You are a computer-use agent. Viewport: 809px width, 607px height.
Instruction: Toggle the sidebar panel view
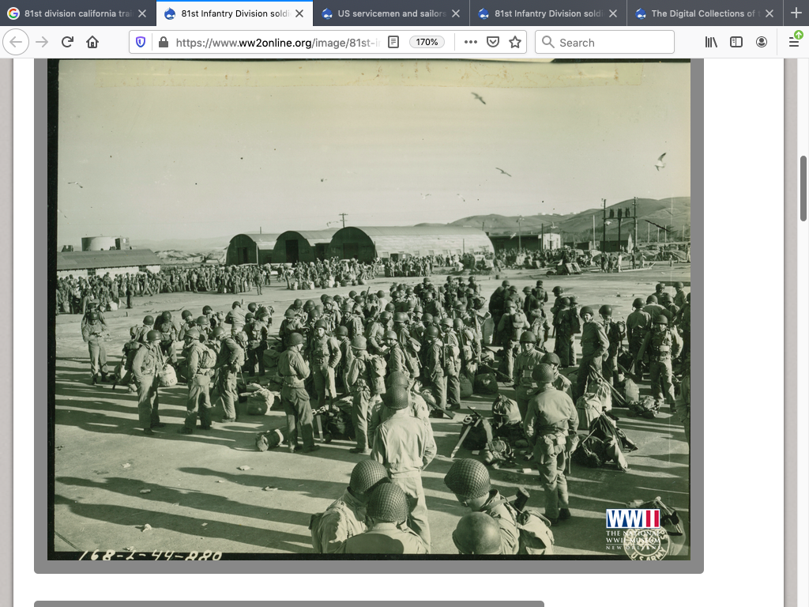pyautogui.click(x=736, y=42)
